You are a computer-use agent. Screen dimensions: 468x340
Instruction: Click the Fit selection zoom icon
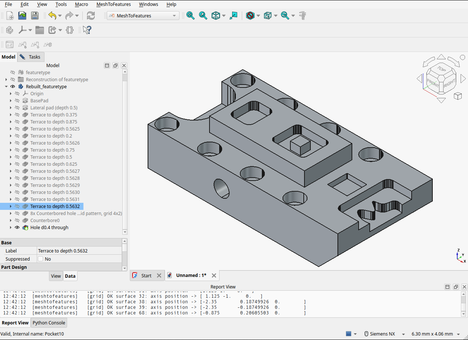(x=203, y=16)
